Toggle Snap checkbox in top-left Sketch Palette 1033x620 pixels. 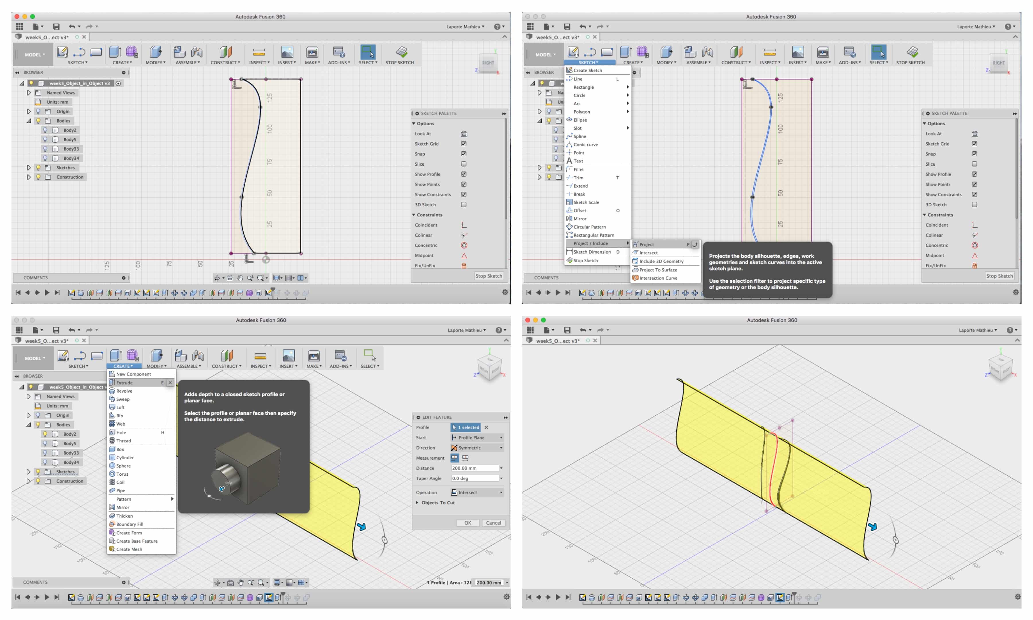[x=464, y=154]
